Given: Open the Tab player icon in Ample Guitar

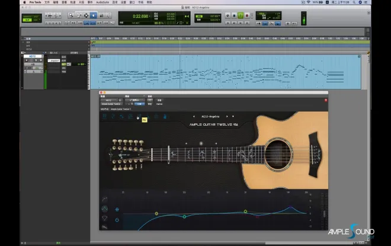Looking at the screenshot, I should coord(130,117).
